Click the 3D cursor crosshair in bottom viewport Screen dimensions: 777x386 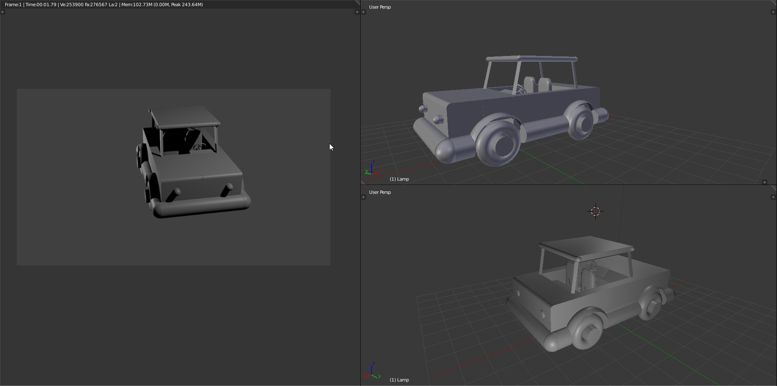click(x=596, y=211)
